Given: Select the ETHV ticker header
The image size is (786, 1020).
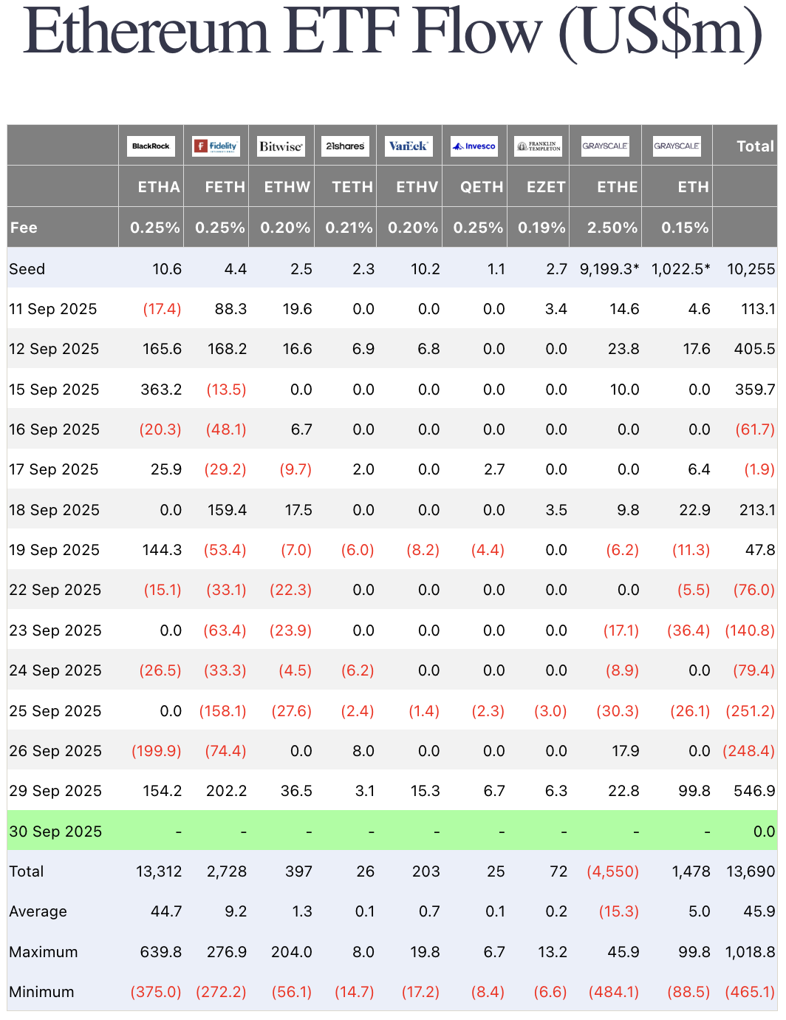Looking at the screenshot, I should coord(417,187).
